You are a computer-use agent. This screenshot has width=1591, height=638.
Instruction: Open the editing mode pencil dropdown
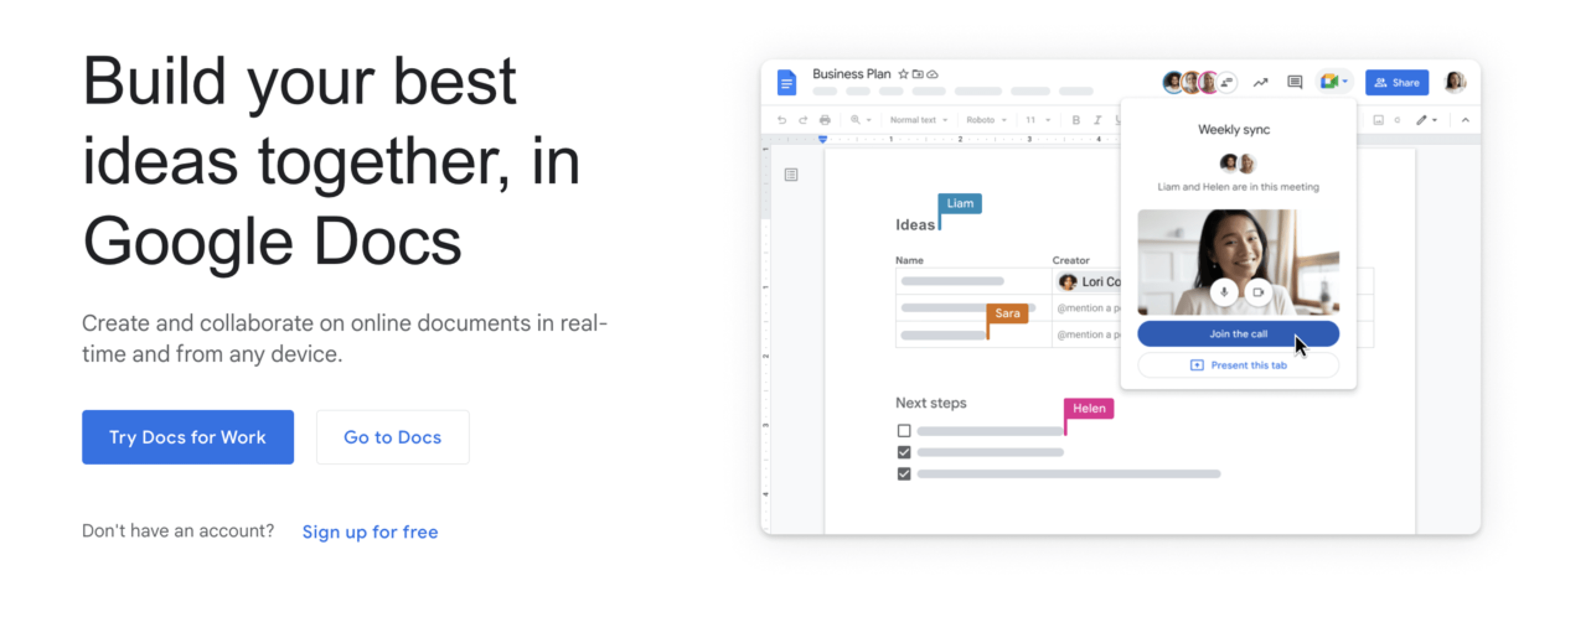(1427, 120)
